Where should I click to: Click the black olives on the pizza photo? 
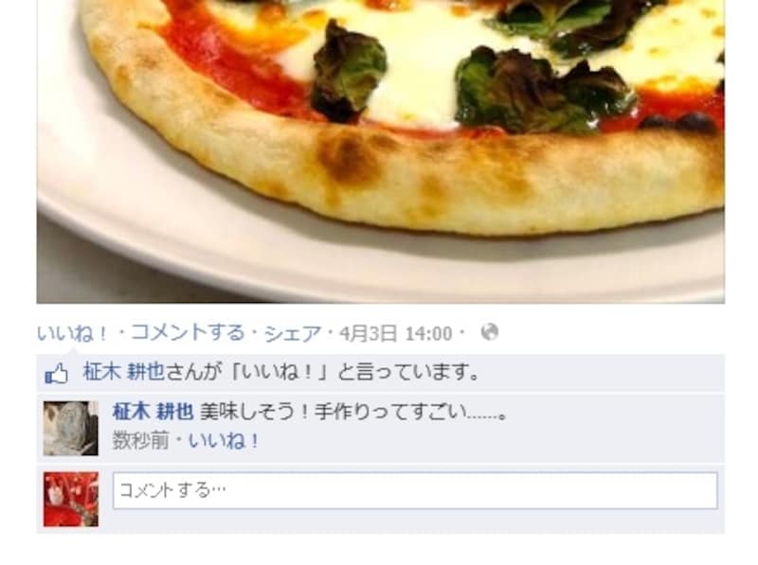(679, 122)
